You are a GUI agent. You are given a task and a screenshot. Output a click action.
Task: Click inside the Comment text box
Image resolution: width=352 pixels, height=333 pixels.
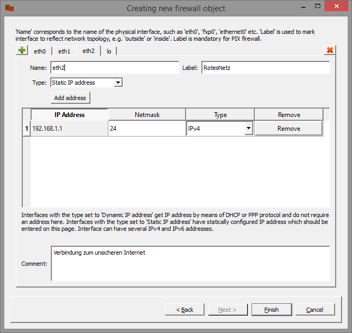coord(190,263)
